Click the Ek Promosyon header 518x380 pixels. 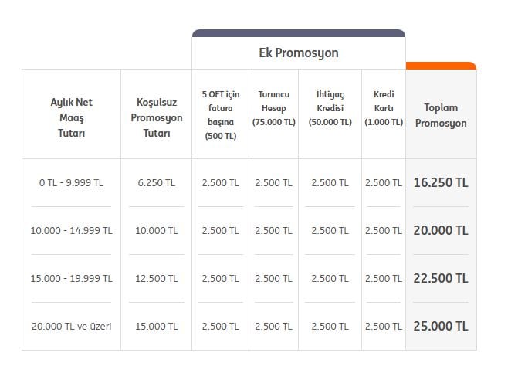click(298, 53)
